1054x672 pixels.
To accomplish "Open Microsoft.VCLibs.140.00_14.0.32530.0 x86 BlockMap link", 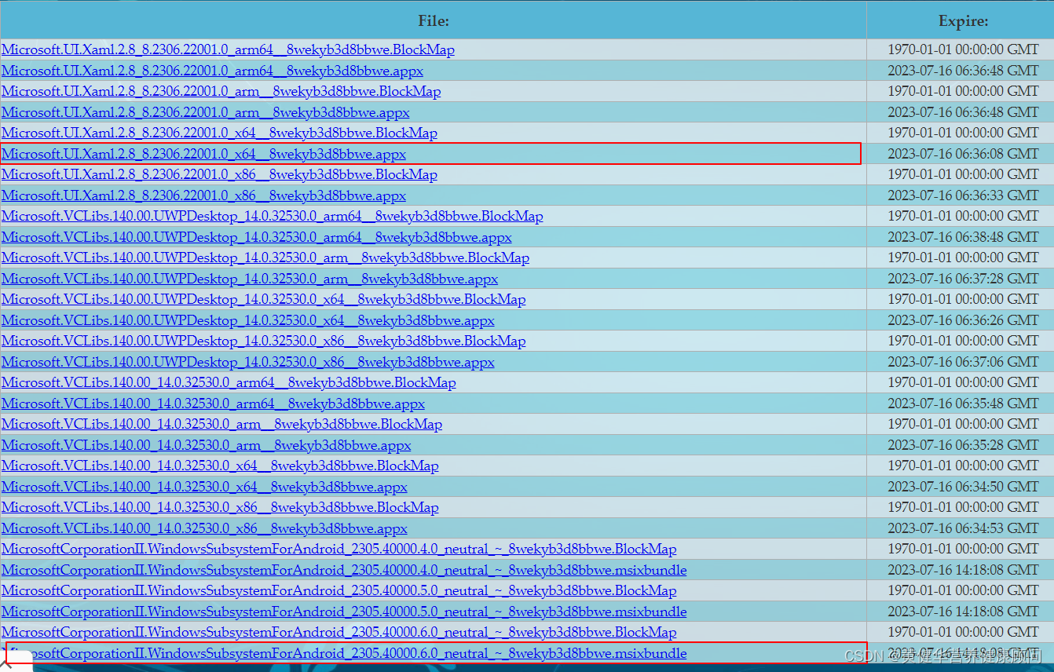I will [220, 507].
